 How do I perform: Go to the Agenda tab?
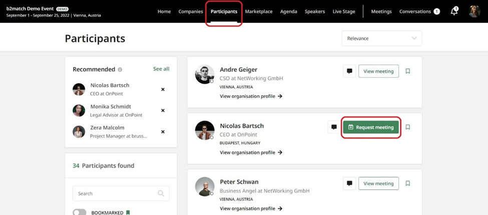(288, 11)
